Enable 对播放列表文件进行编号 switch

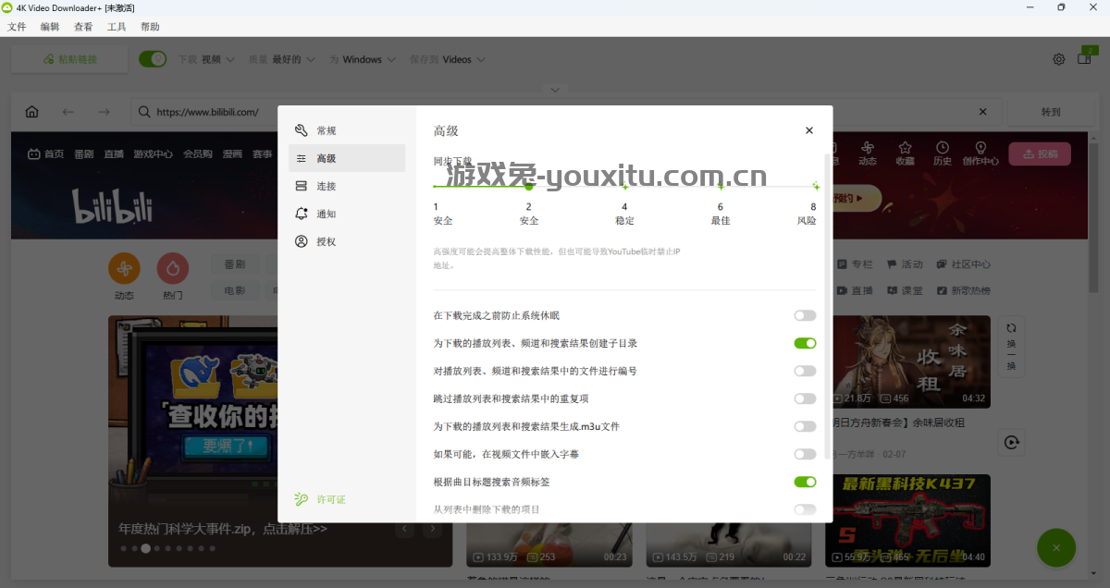coord(805,371)
